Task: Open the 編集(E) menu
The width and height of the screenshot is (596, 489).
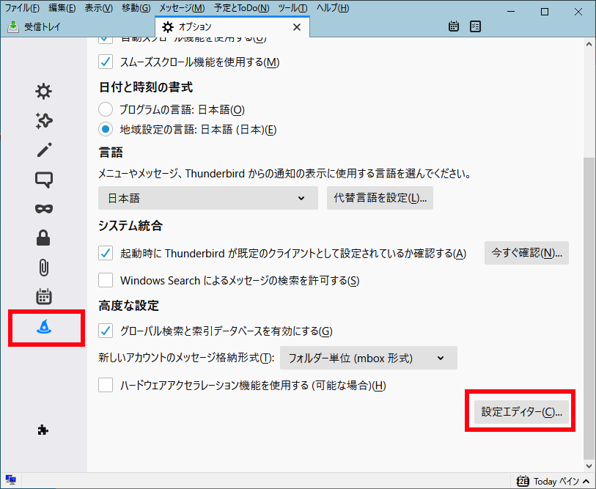Action: pos(62,8)
